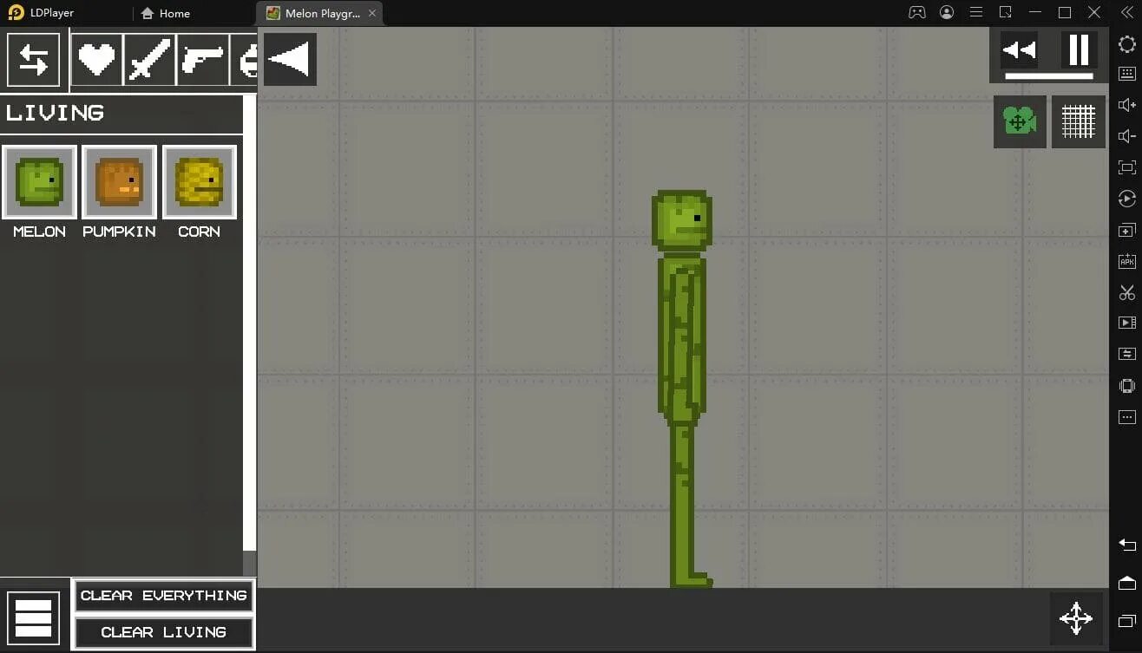This screenshot has height=653, width=1142.
Task: Click the item list scrollbar
Action: 250,323
